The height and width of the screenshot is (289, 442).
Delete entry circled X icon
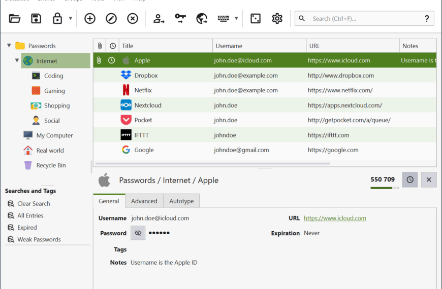(133, 19)
